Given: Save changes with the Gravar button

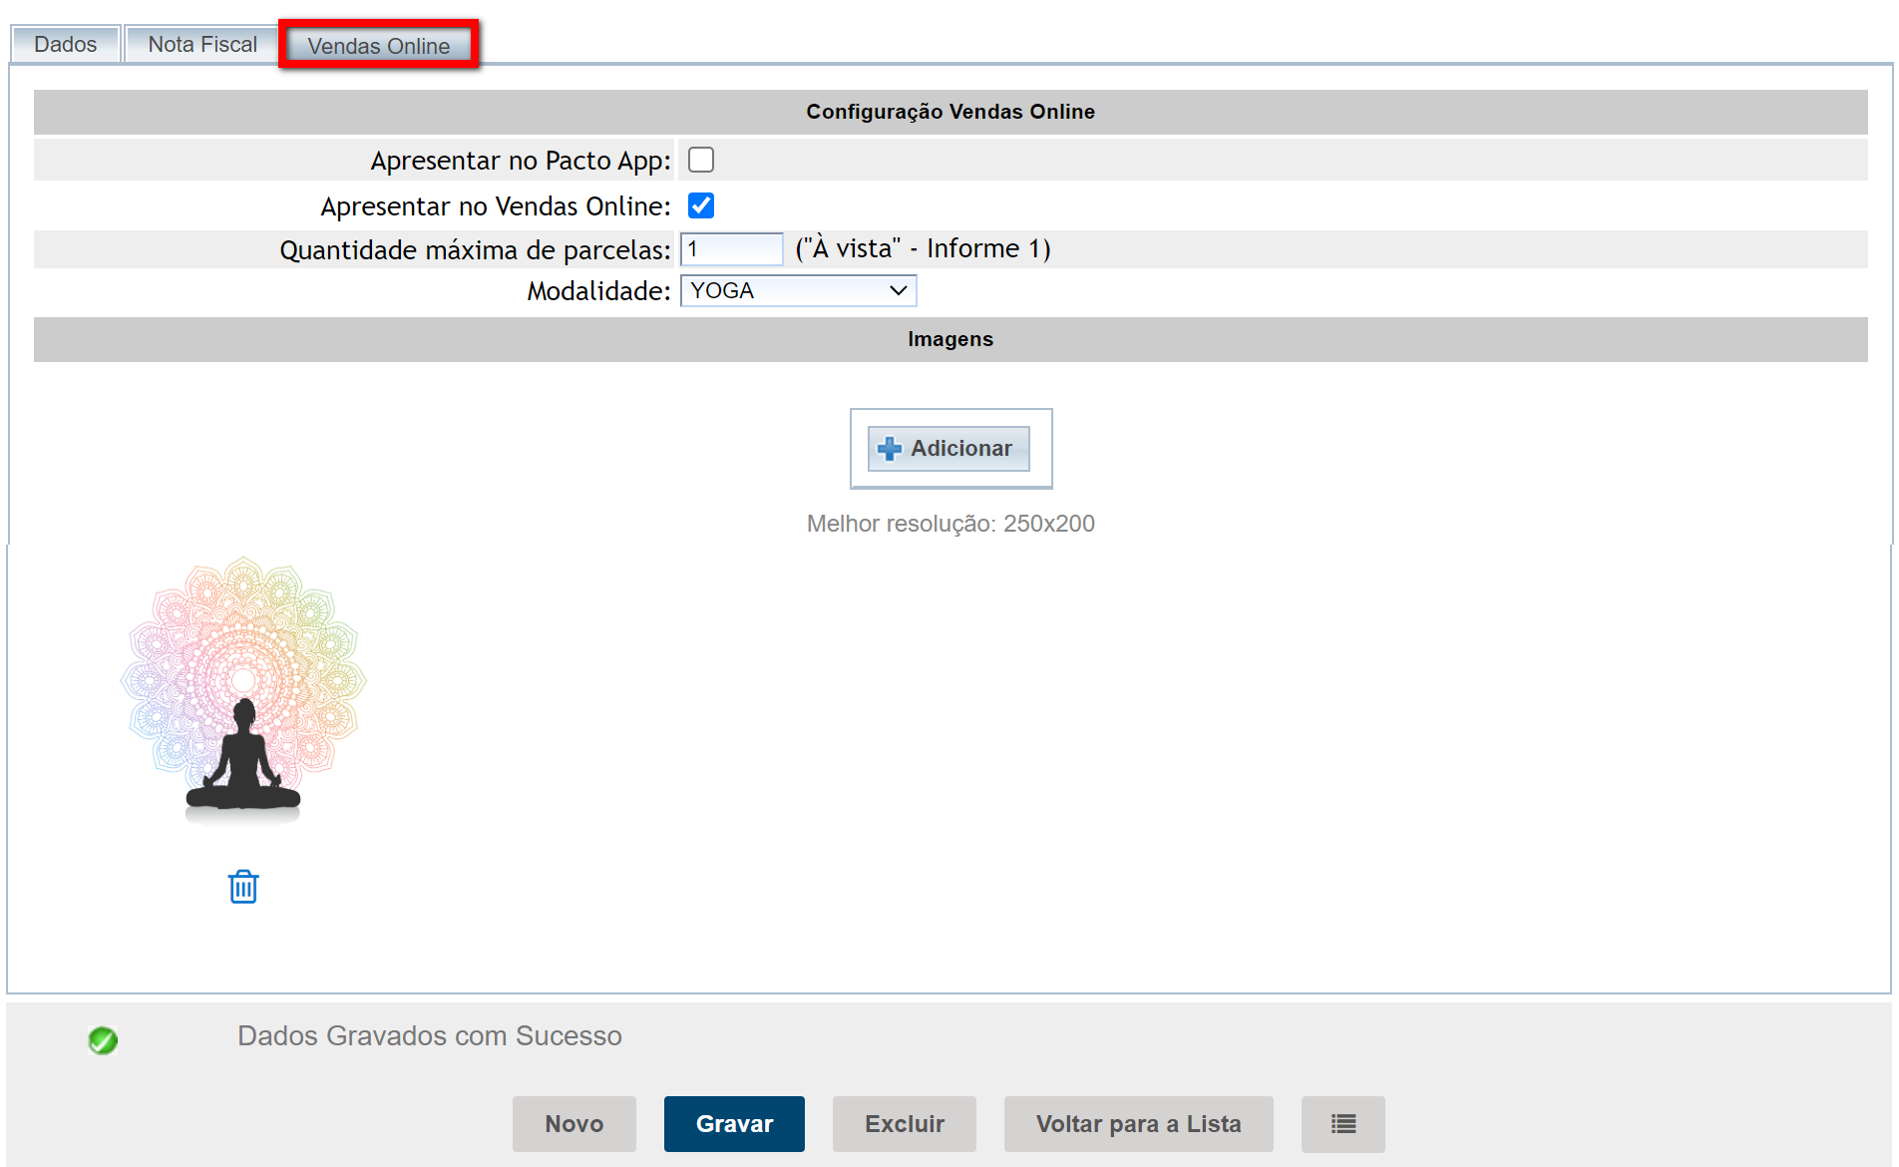Looking at the screenshot, I should coord(734,1124).
